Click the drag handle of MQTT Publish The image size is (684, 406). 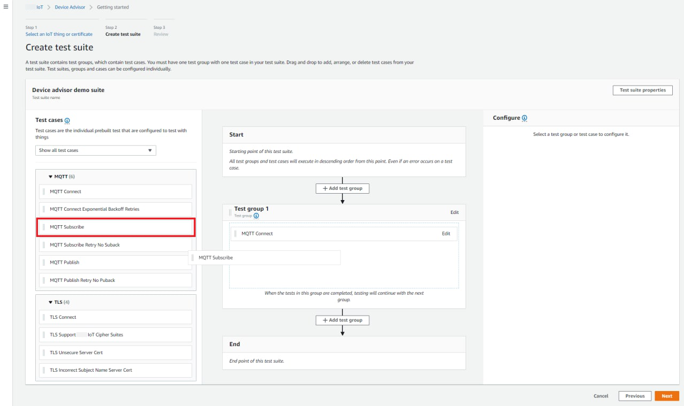(44, 263)
